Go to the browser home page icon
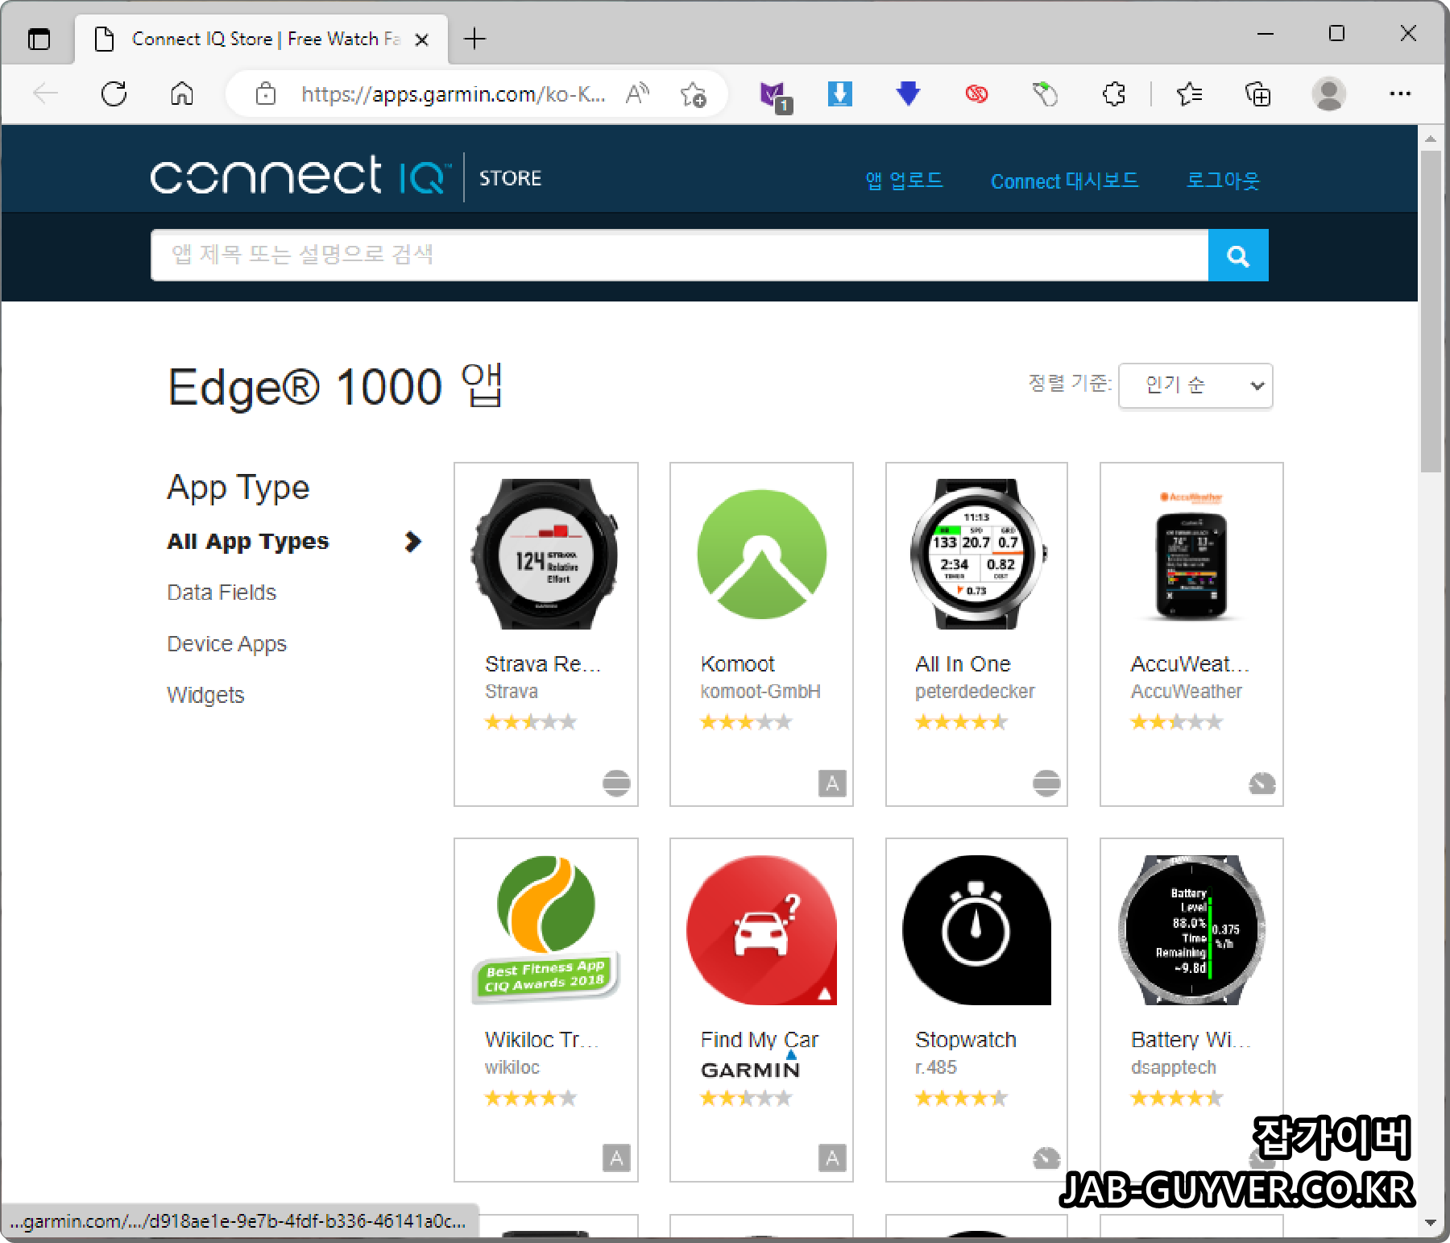This screenshot has height=1243, width=1450. click(x=182, y=94)
